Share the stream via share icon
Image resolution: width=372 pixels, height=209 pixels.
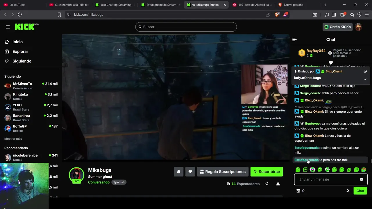267,184
